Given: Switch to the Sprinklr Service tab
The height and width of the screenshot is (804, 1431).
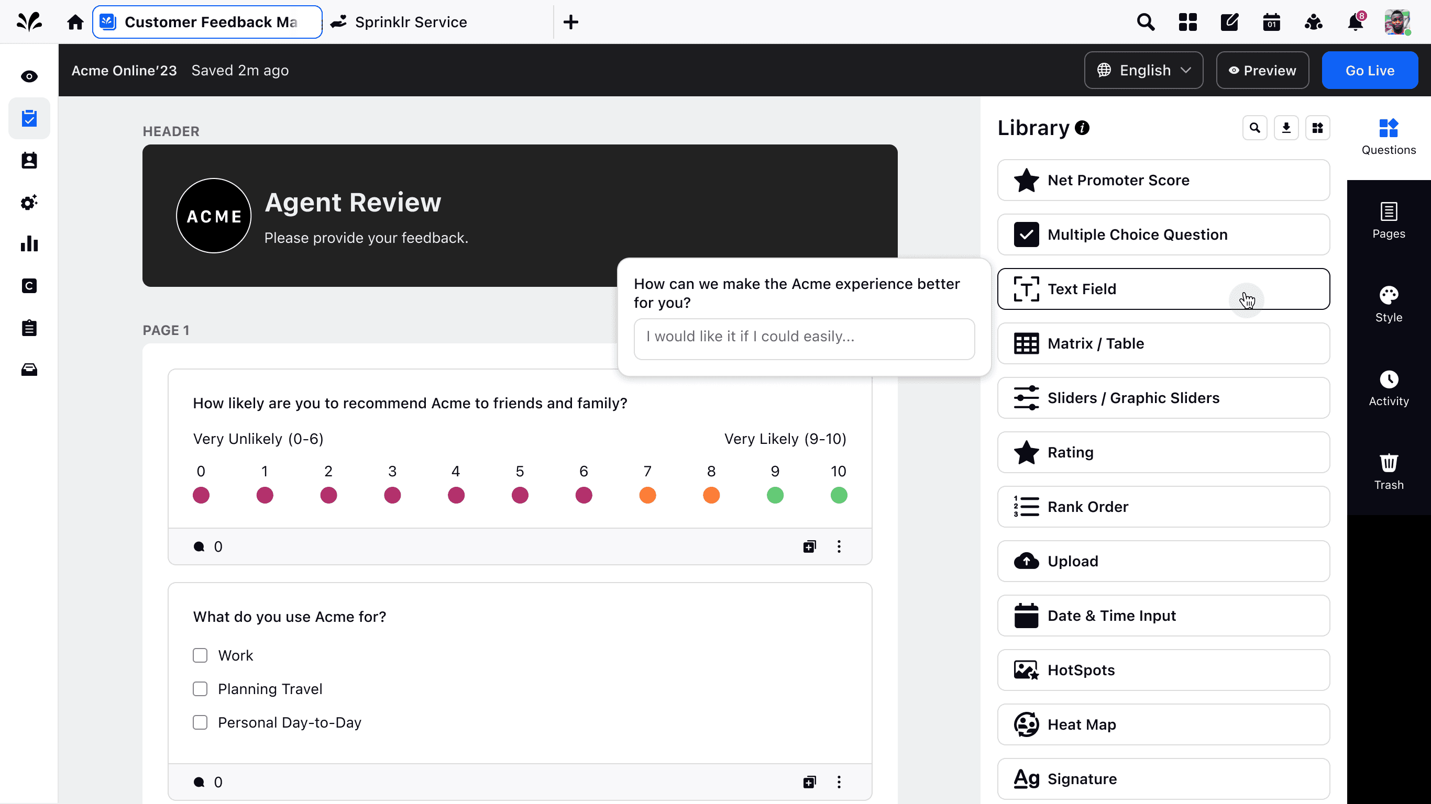Looking at the screenshot, I should [x=399, y=22].
